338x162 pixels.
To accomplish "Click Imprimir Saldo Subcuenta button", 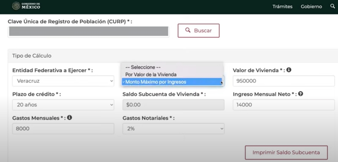I will pyautogui.click(x=286, y=153).
